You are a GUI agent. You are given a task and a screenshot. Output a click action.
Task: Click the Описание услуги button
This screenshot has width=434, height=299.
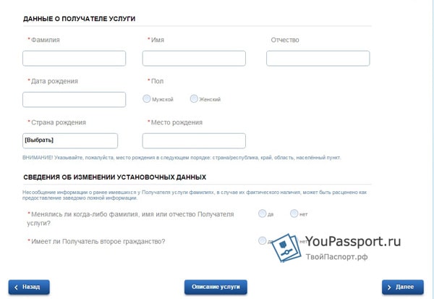coord(216,287)
